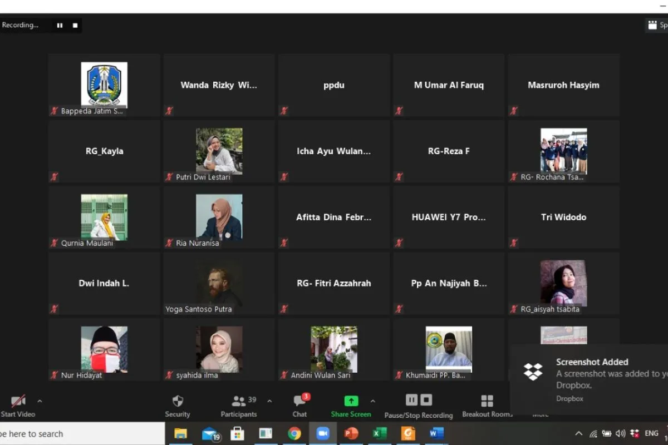Click the stop square above Pause/Stop Recording

(x=426, y=400)
